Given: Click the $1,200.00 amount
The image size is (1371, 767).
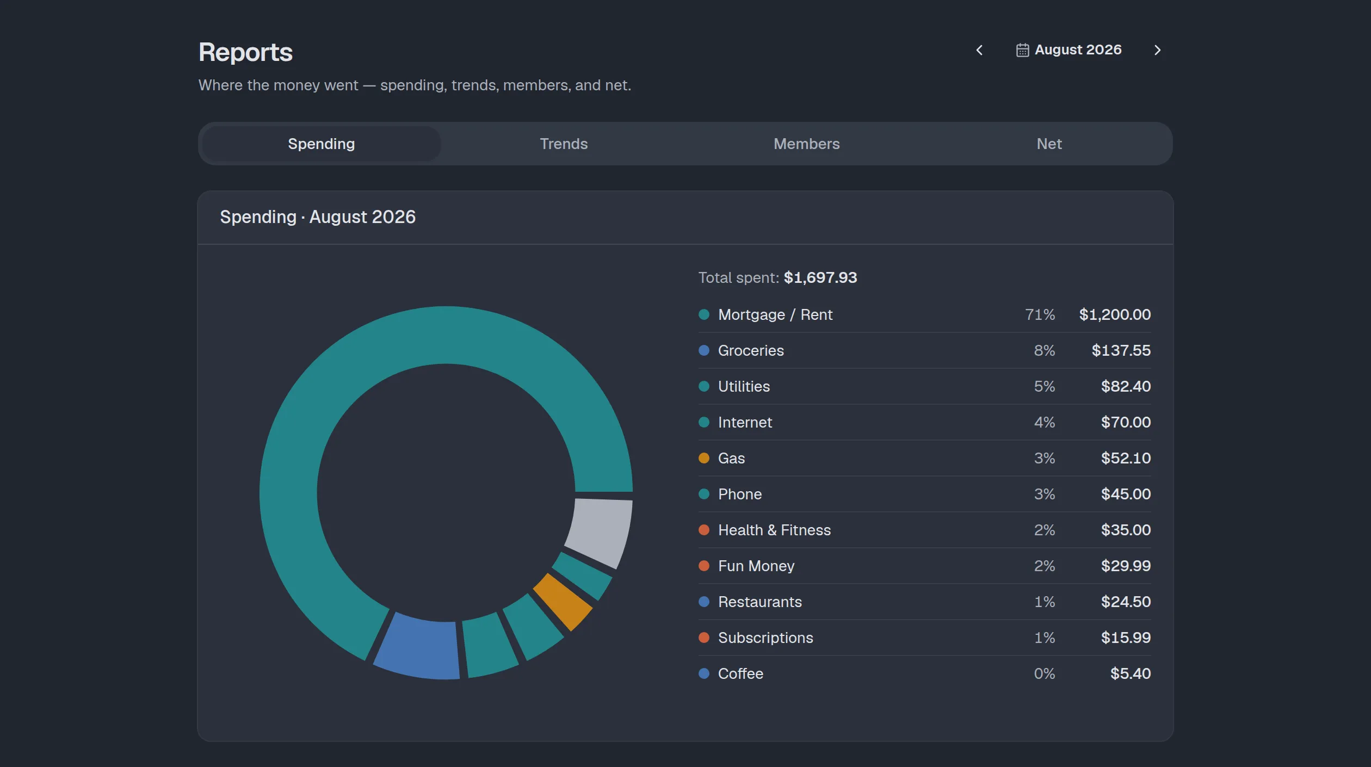Looking at the screenshot, I should point(1115,314).
